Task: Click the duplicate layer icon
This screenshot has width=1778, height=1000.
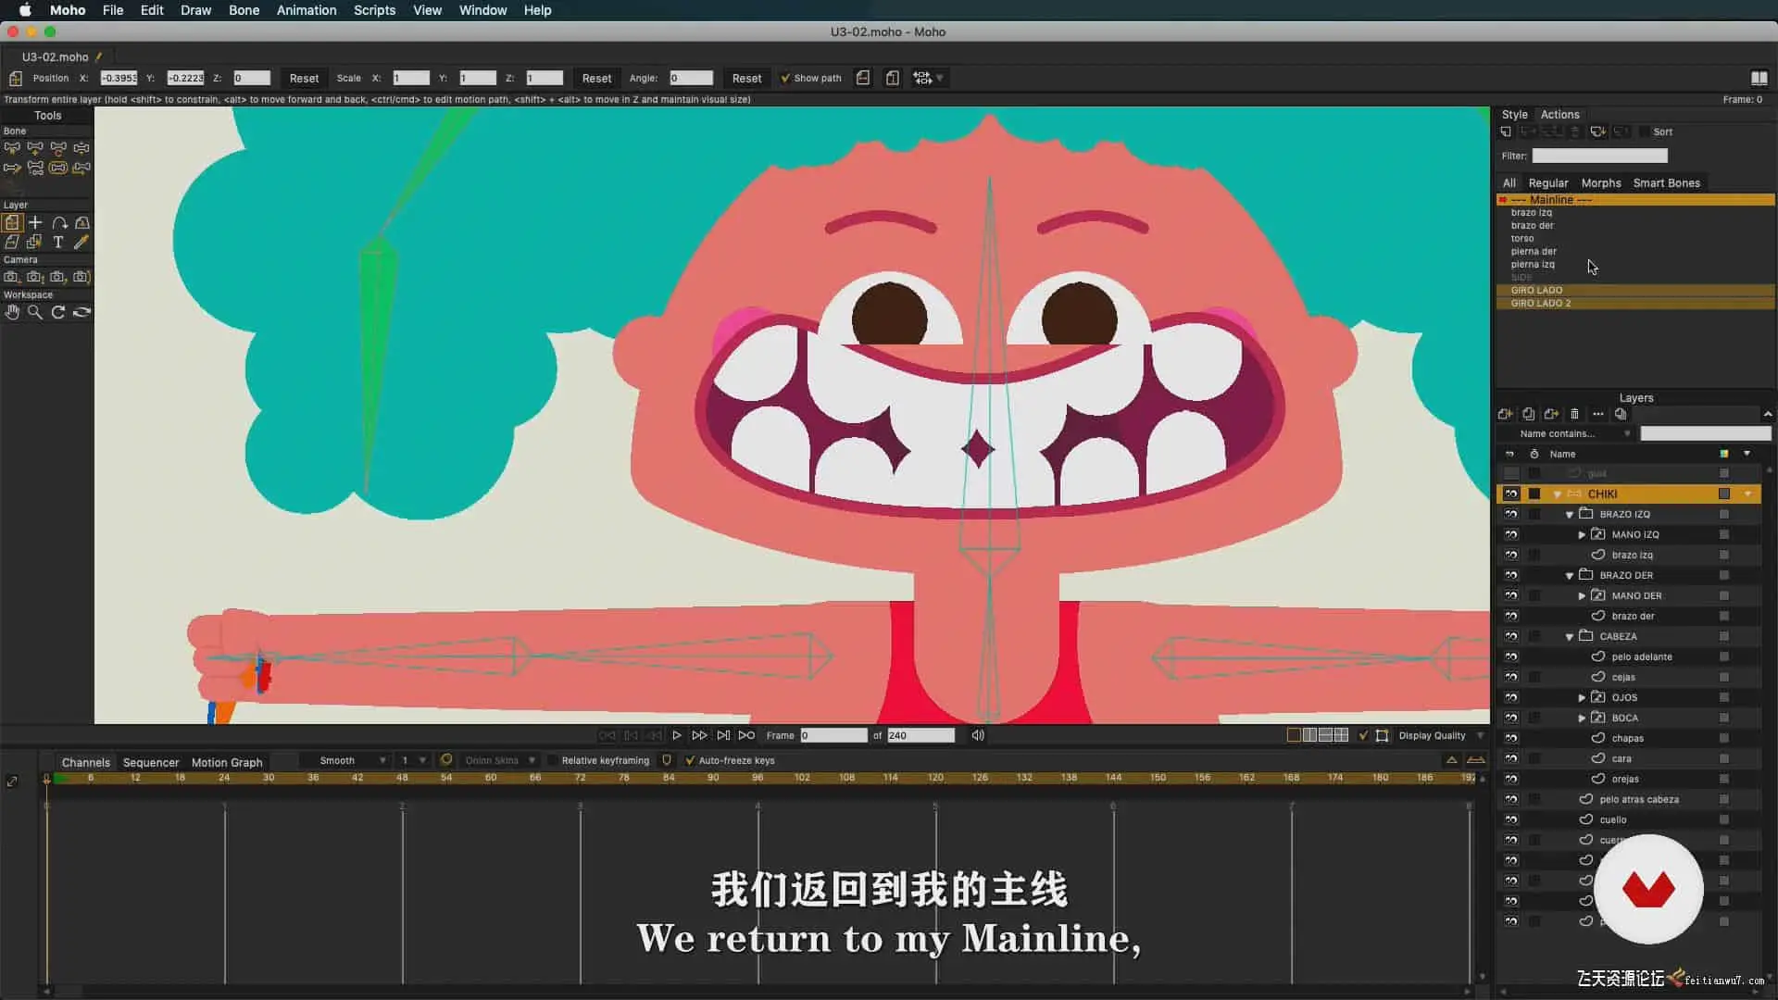Action: click(x=1529, y=414)
